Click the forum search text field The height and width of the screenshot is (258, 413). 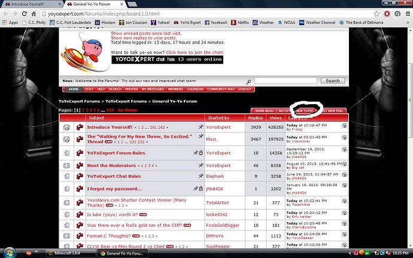pyautogui.click(x=286, y=81)
